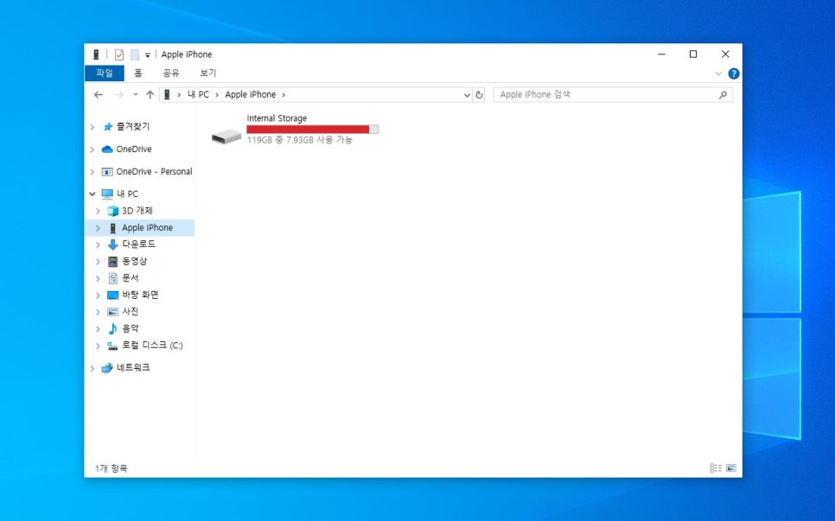Click the Internal Storage label
Viewport: 835px width, 521px height.
tap(277, 118)
